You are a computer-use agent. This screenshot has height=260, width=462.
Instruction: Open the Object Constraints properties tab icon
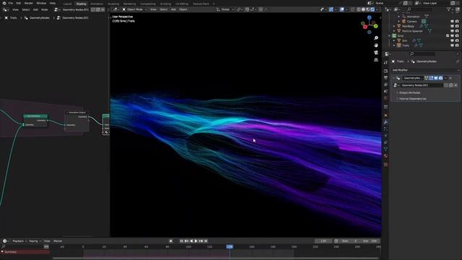click(385, 142)
